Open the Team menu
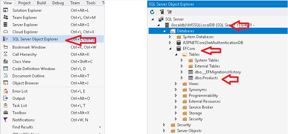 click(75, 3)
